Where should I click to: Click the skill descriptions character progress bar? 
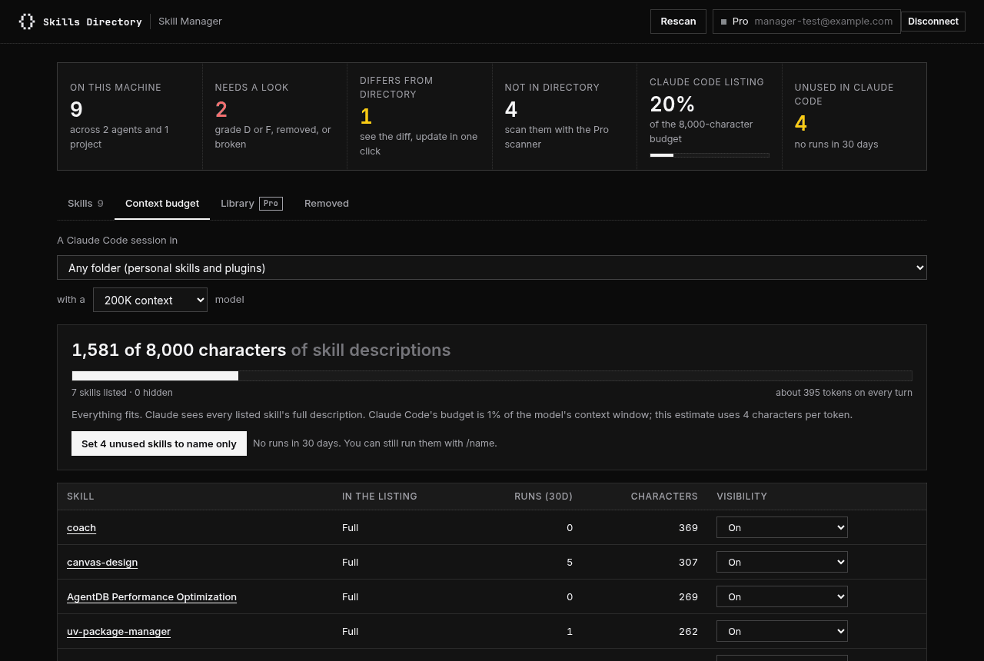pyautogui.click(x=492, y=376)
